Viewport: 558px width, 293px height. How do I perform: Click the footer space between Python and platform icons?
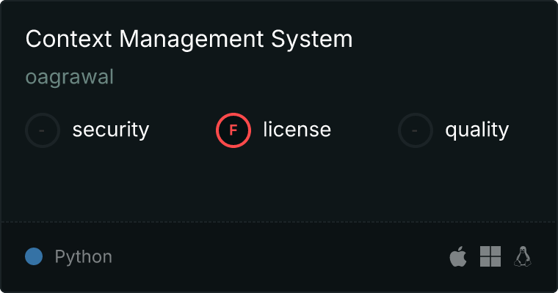279,256
